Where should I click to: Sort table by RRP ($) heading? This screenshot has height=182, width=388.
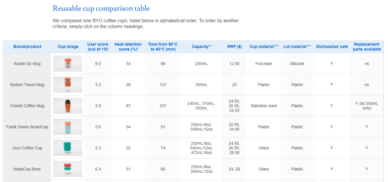click(x=234, y=47)
